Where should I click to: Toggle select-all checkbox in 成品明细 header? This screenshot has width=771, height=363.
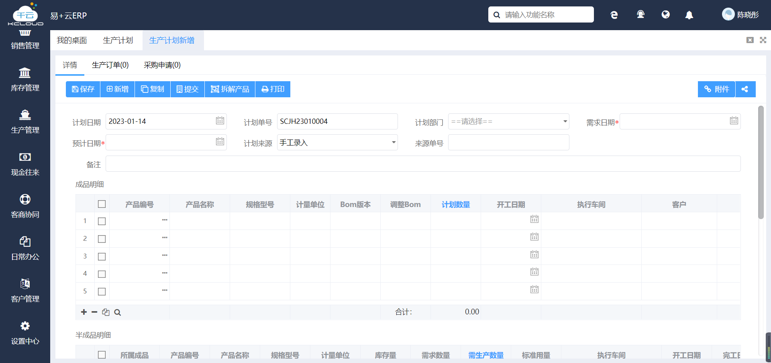click(x=102, y=204)
